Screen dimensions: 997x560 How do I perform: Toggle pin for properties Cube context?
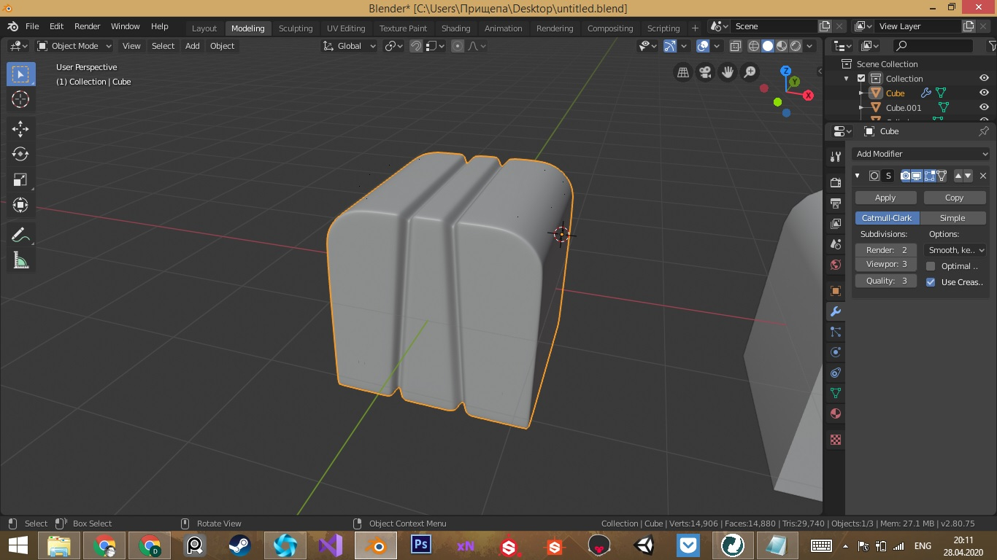pos(983,131)
